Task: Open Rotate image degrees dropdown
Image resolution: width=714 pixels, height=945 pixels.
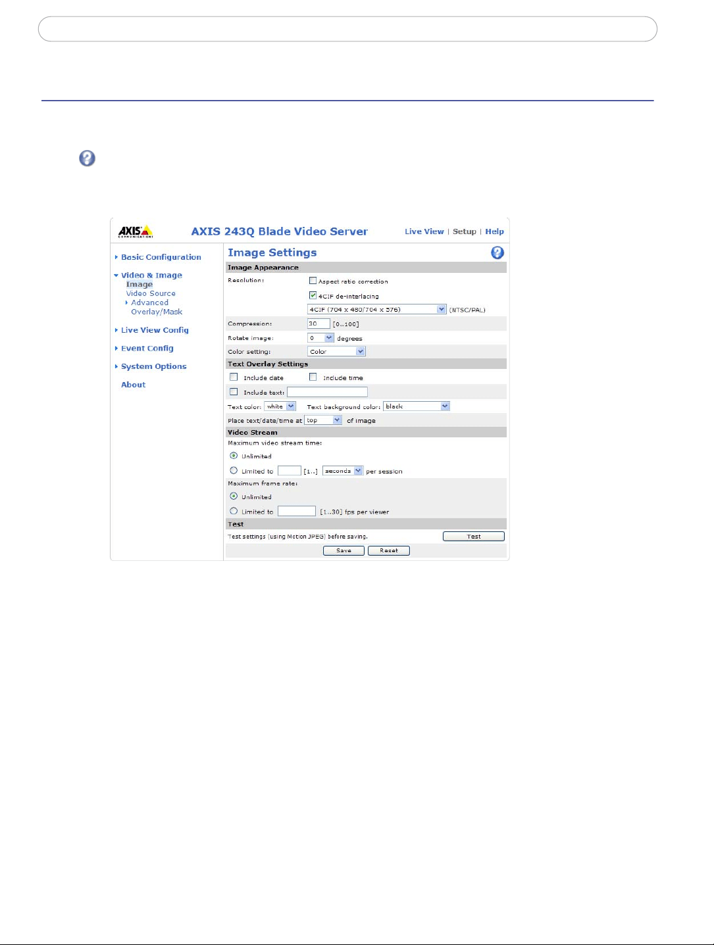Action: 321,338
